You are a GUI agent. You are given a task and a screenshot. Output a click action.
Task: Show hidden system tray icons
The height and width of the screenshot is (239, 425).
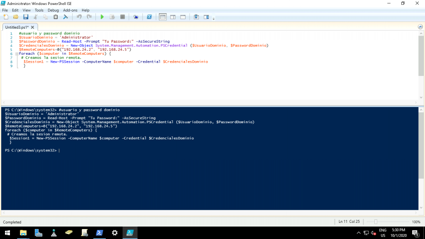point(359,233)
